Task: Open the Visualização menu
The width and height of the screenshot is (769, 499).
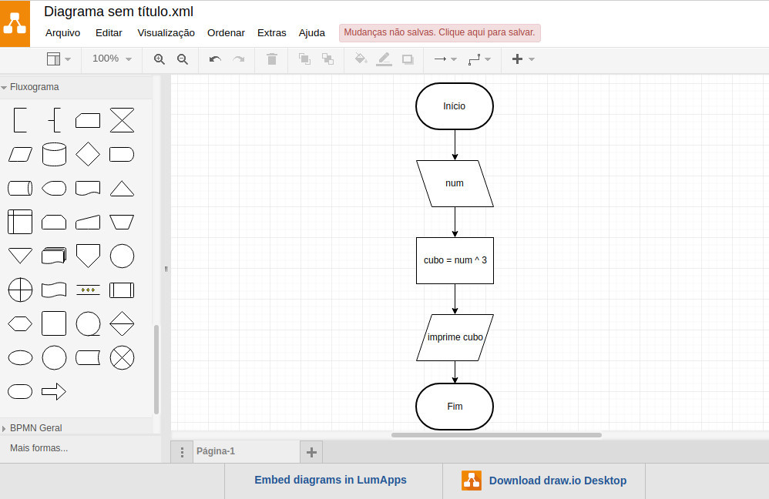Action: pyautogui.click(x=166, y=33)
